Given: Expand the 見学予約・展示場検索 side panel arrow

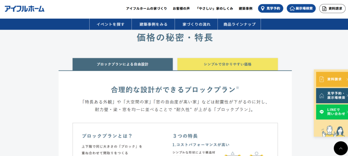Looking at the screenshot, I should click(x=347, y=96).
